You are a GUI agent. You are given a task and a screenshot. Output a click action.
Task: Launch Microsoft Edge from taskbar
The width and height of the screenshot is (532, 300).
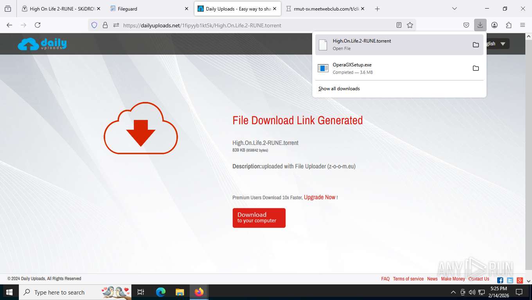coord(161,292)
